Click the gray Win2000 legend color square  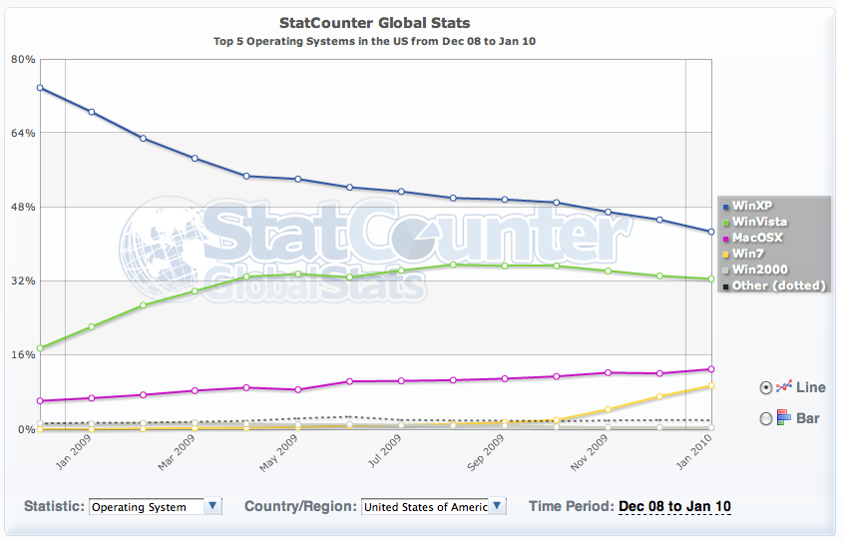tap(725, 270)
